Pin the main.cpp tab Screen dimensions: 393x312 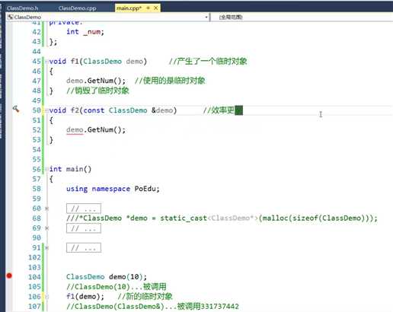(x=148, y=8)
